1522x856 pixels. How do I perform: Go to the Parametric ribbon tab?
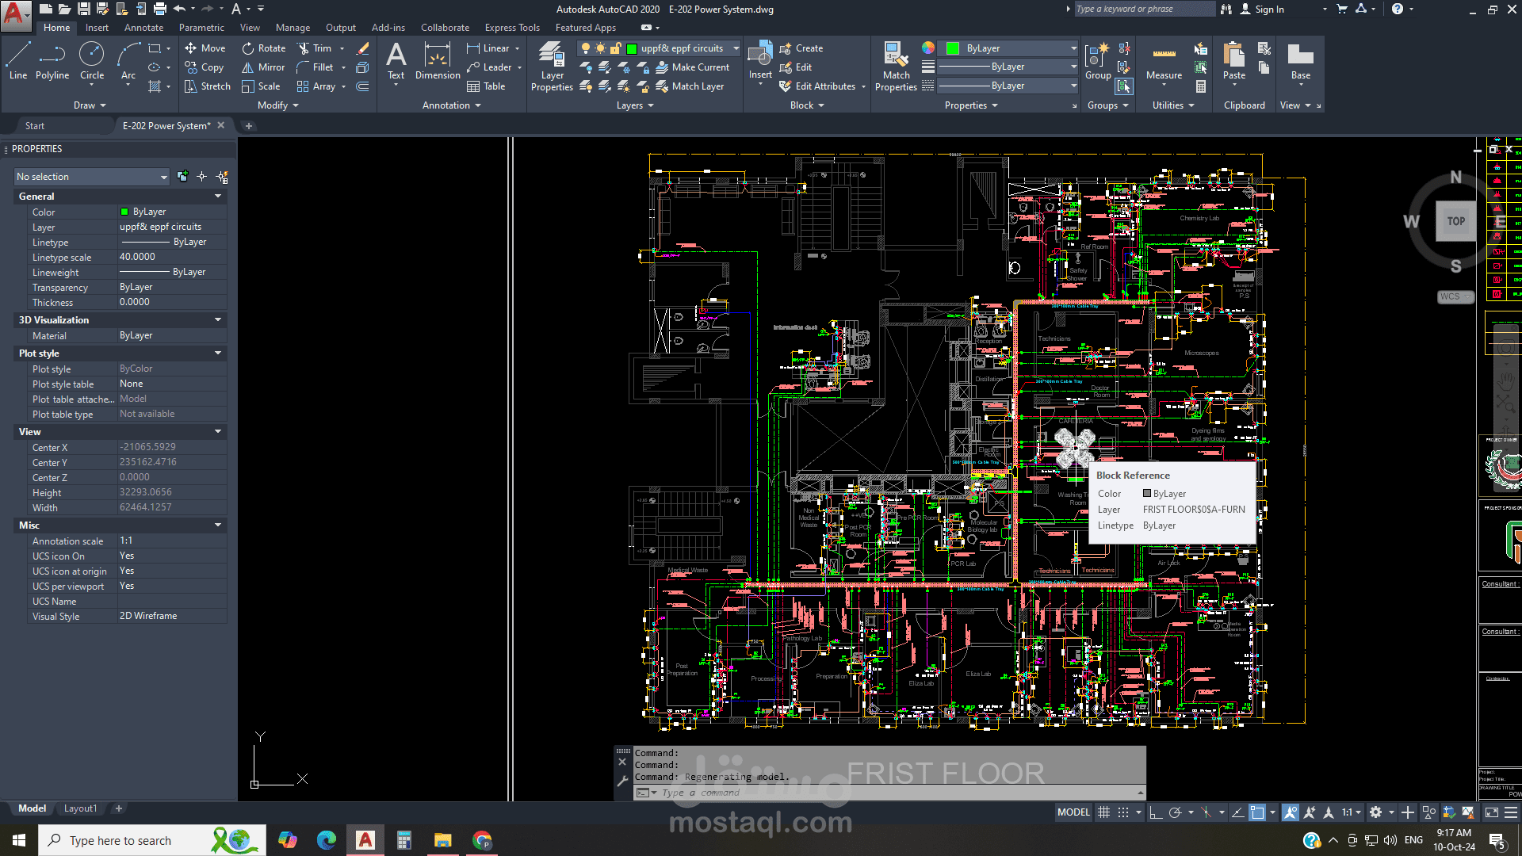(x=201, y=28)
